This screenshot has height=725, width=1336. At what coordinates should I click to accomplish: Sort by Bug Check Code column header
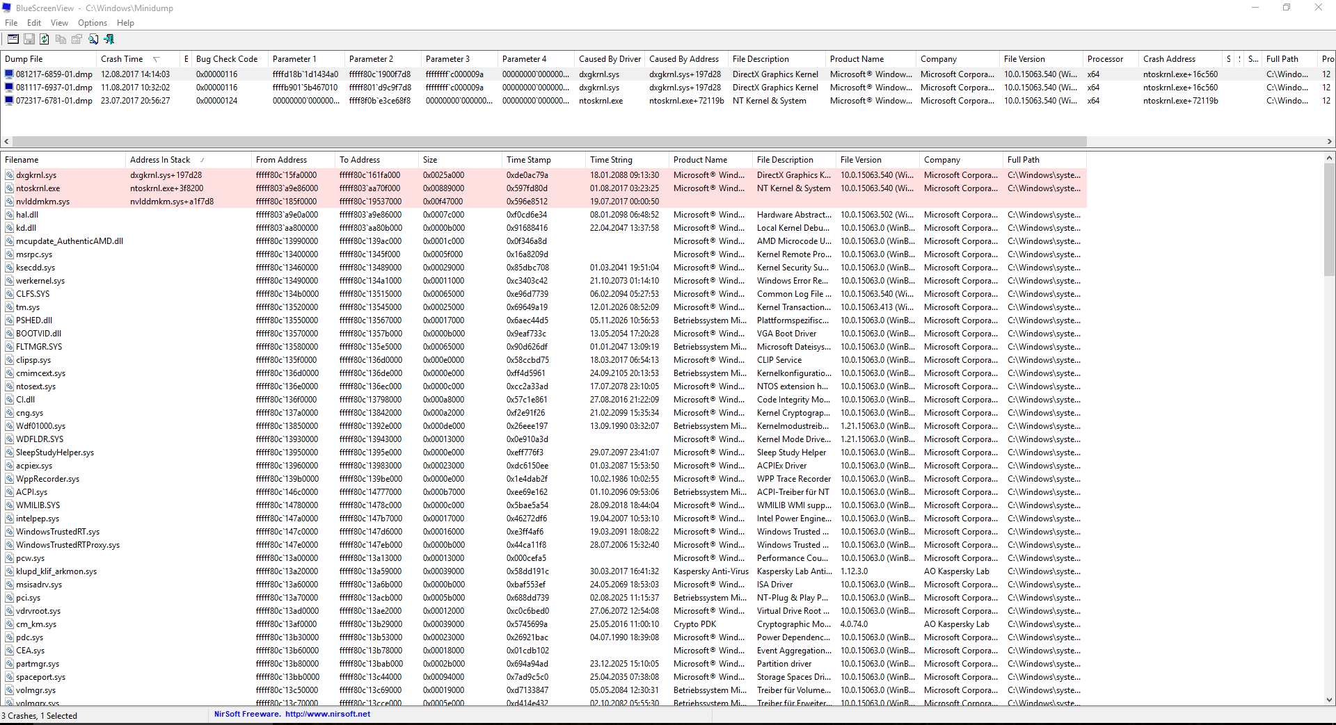pos(230,59)
